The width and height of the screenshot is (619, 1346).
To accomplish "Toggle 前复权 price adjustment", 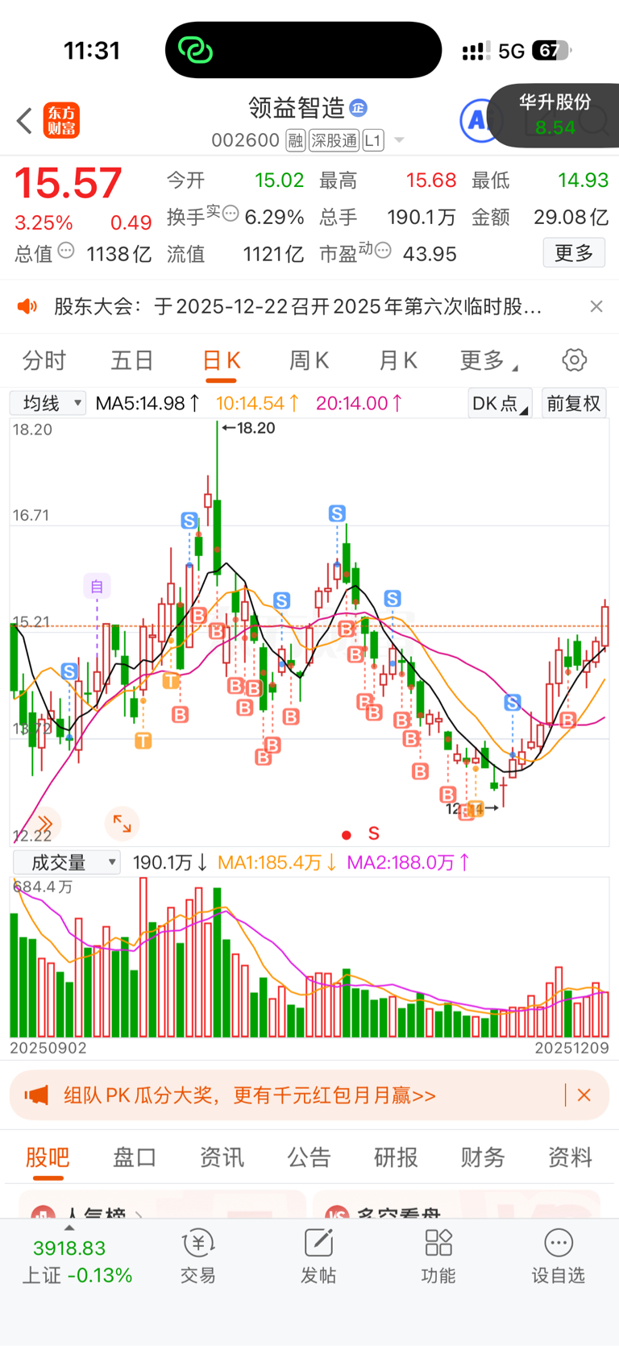I will [573, 403].
